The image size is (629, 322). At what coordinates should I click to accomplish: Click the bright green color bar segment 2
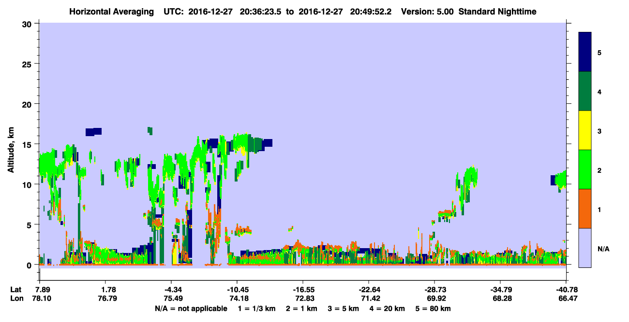[x=585, y=169]
